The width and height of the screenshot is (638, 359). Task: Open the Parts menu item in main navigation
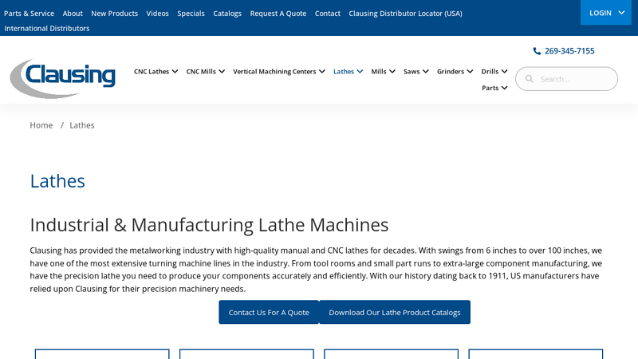click(x=490, y=88)
